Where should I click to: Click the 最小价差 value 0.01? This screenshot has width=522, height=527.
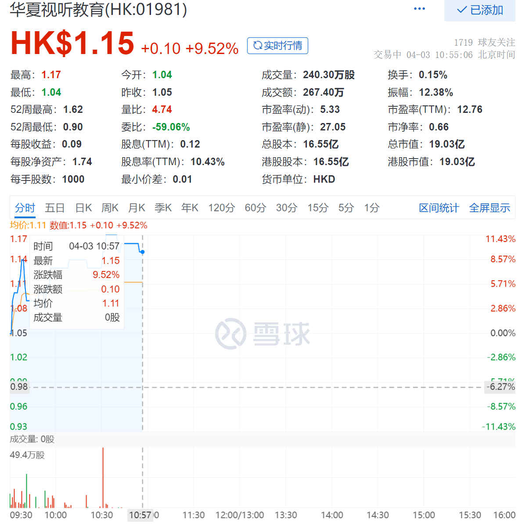click(x=182, y=179)
